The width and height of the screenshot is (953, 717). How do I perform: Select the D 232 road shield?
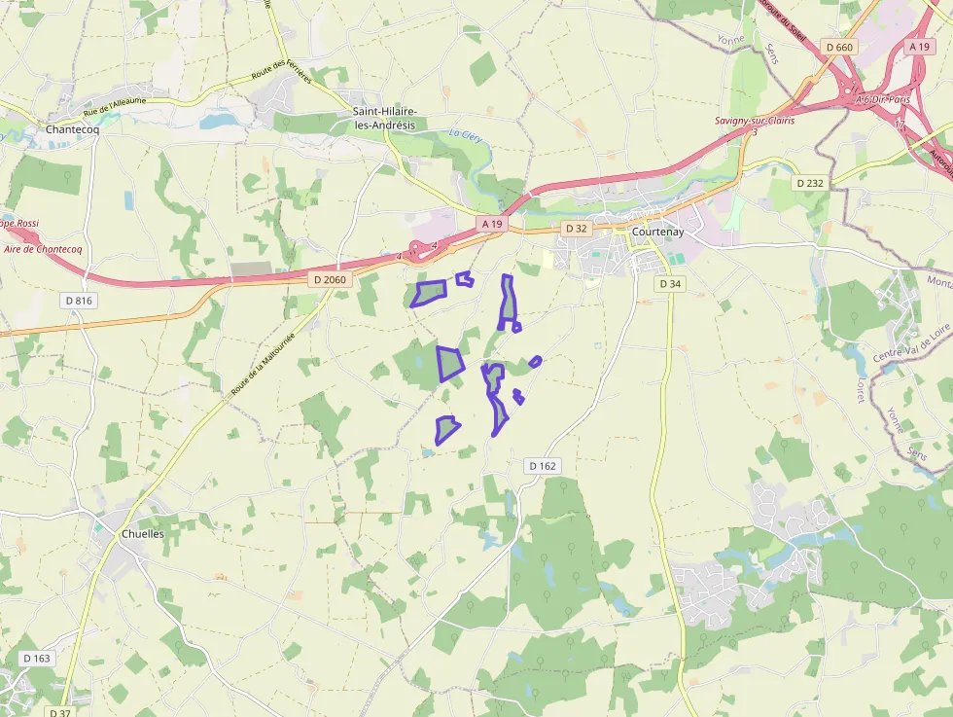pyautogui.click(x=809, y=183)
